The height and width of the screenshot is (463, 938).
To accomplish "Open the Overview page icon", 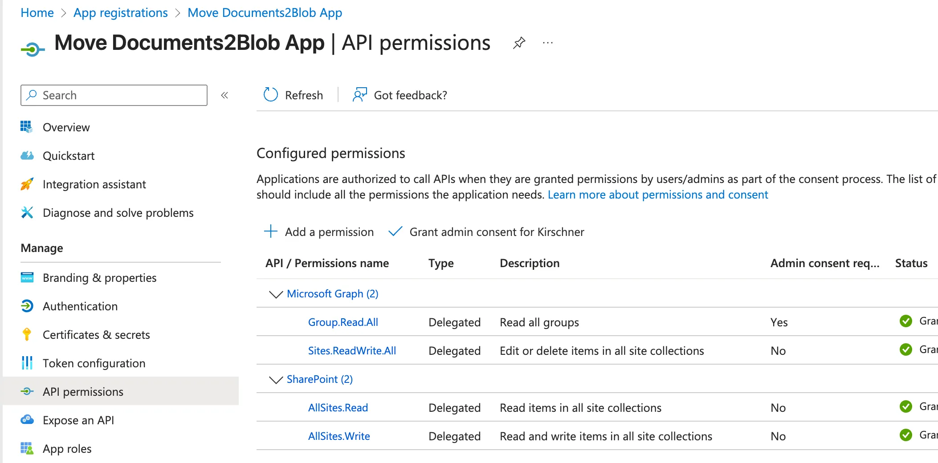I will tap(27, 127).
